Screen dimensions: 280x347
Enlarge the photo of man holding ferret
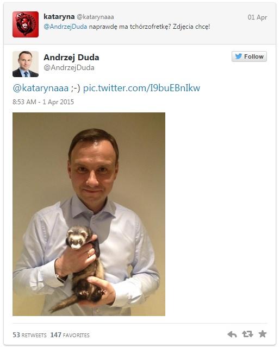89,214
